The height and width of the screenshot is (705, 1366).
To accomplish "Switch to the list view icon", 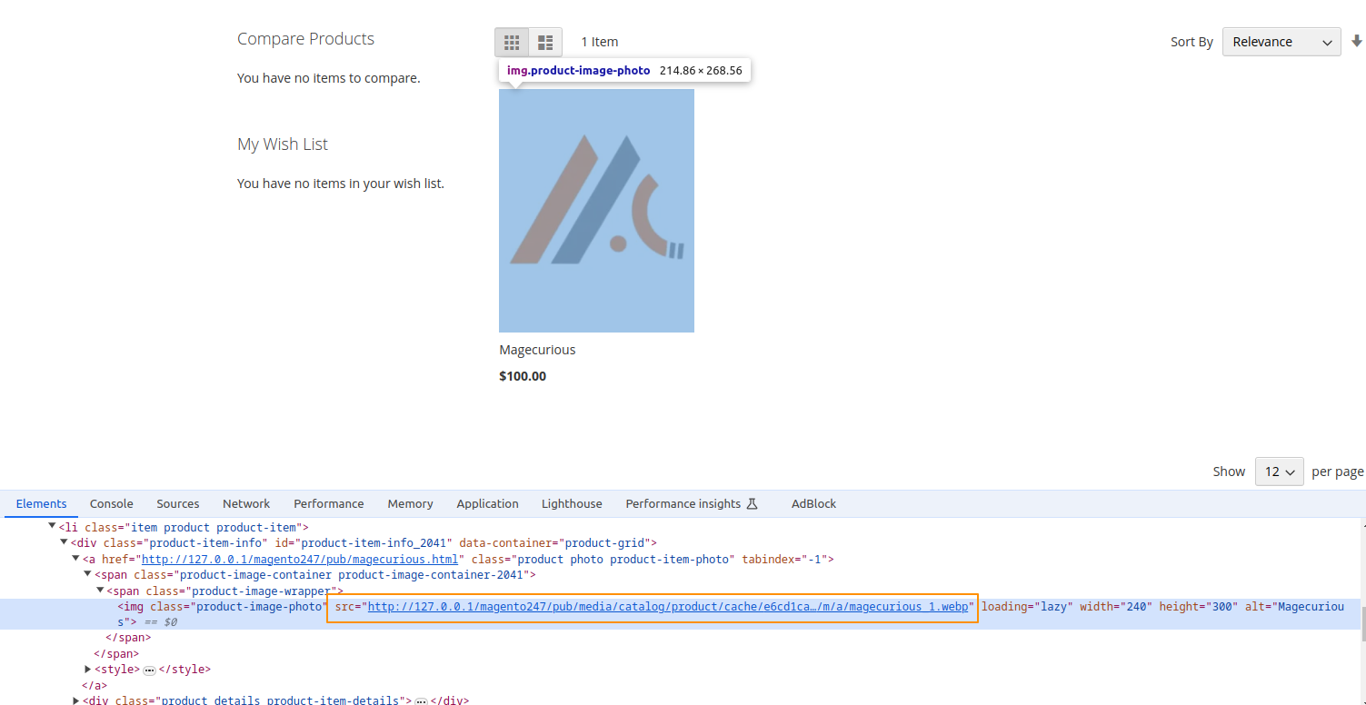I will (545, 42).
